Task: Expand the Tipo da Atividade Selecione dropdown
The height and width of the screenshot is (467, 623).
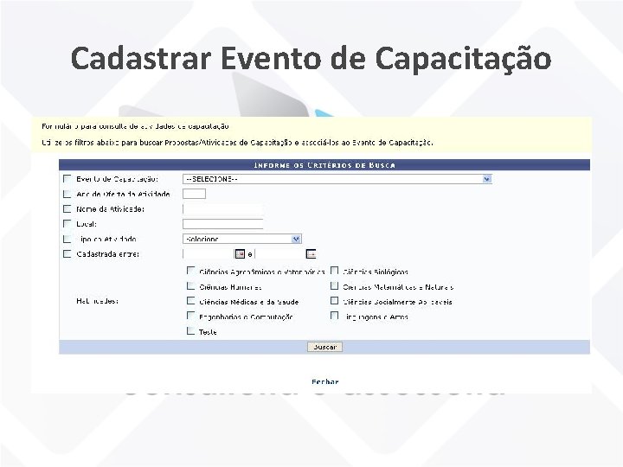Action: tap(242, 239)
